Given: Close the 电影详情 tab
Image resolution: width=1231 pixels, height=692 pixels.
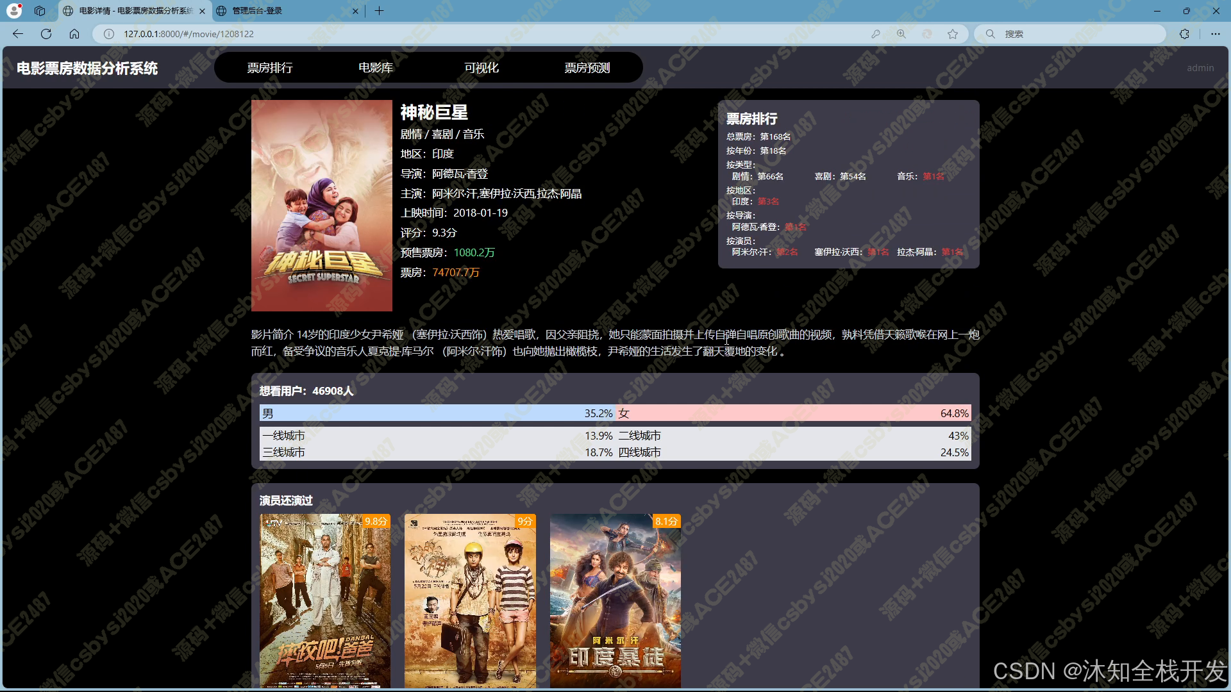Looking at the screenshot, I should tap(203, 11).
